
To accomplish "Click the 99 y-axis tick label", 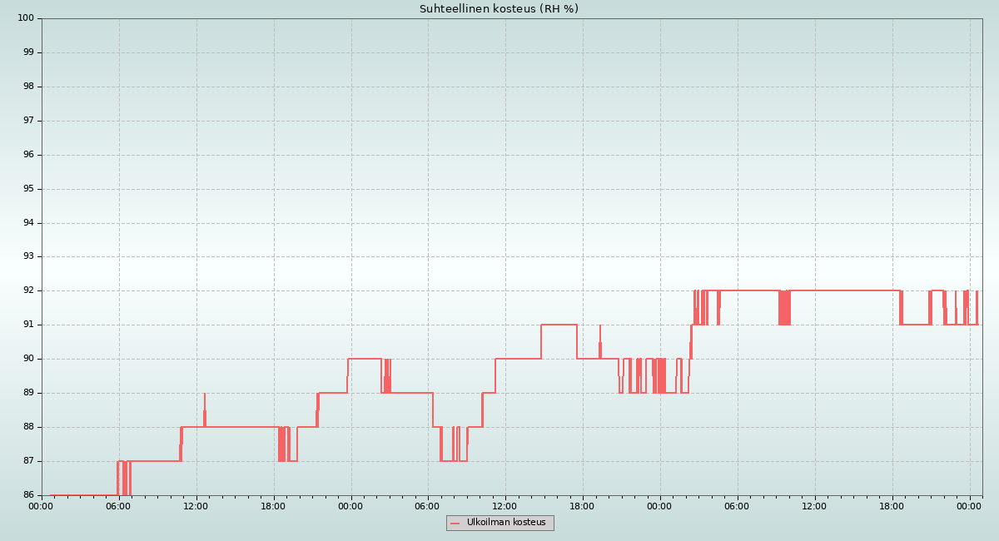I will [27, 52].
